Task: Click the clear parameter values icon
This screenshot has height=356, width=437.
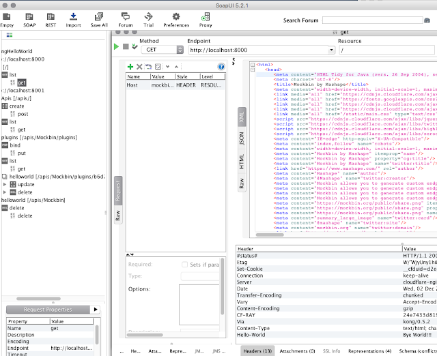Action: click(x=158, y=67)
